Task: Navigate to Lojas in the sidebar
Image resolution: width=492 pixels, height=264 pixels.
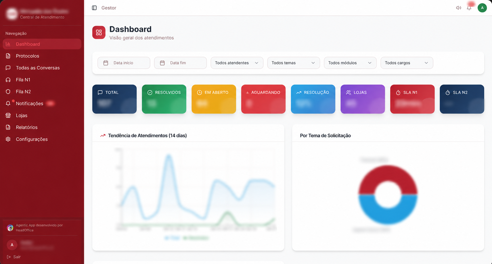Action: pyautogui.click(x=42, y=115)
